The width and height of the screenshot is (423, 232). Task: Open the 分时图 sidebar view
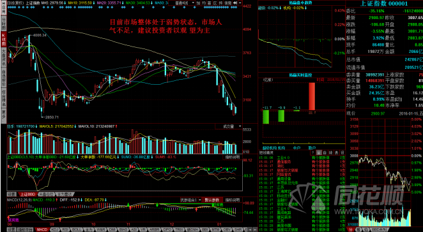[x=3, y=20]
